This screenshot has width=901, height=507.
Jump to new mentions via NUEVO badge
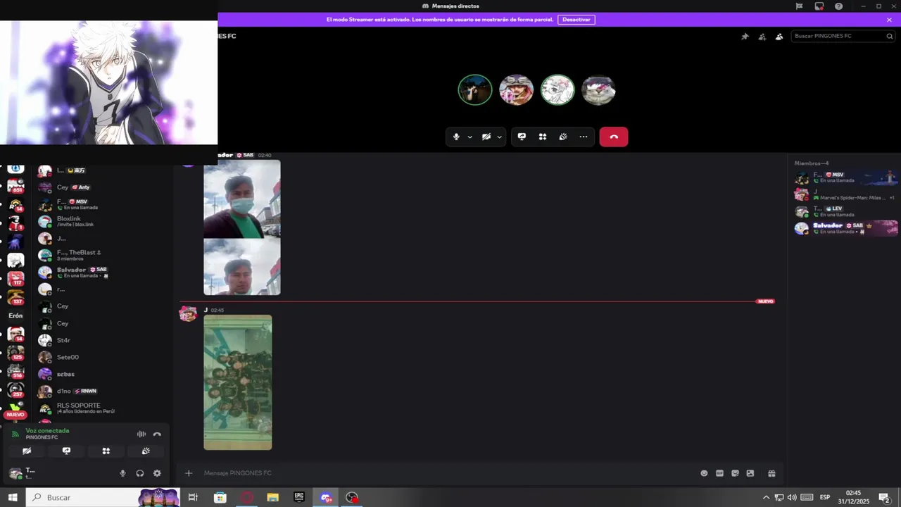pos(15,415)
